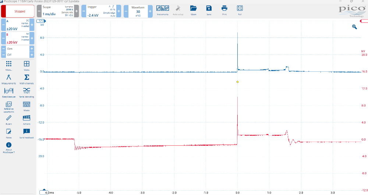Screen dimensions: 368x195
Task: Open Serial decoding
Action: (26, 92)
